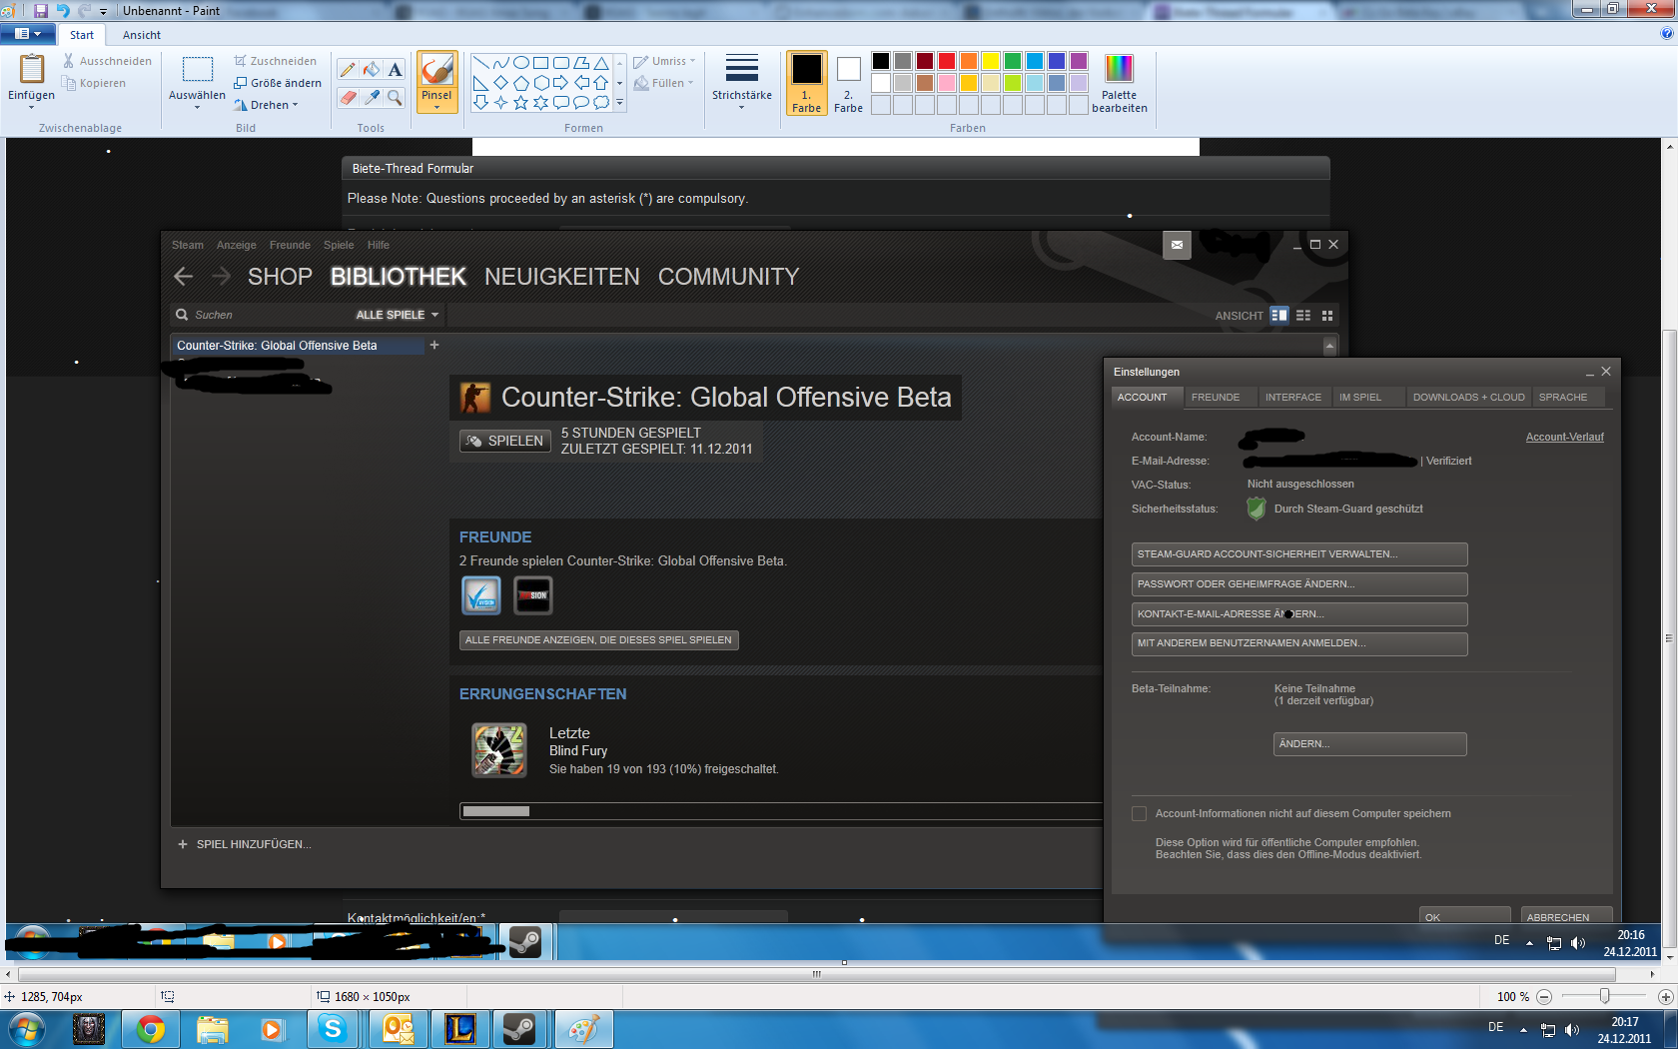Select the triangle shape

600,63
